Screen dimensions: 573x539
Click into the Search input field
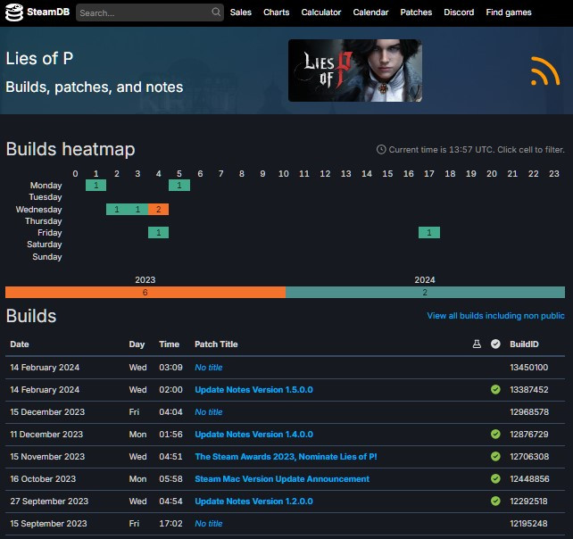point(143,12)
